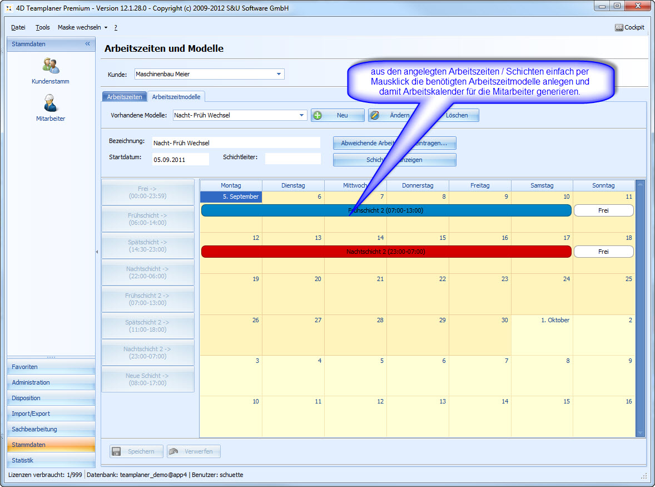Image resolution: width=655 pixels, height=487 pixels.
Task: Open the Datei menu
Action: pos(18,27)
